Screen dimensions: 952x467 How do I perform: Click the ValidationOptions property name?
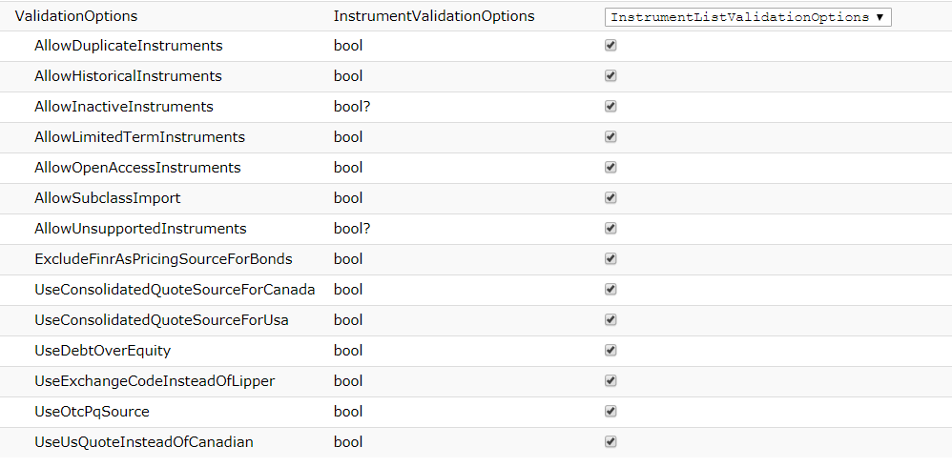(x=76, y=16)
